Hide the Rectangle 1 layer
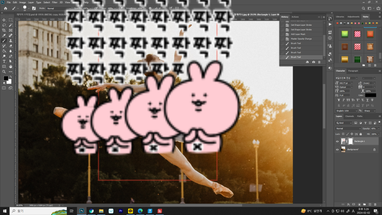Viewport: 382px width, 215px height. click(x=337, y=141)
